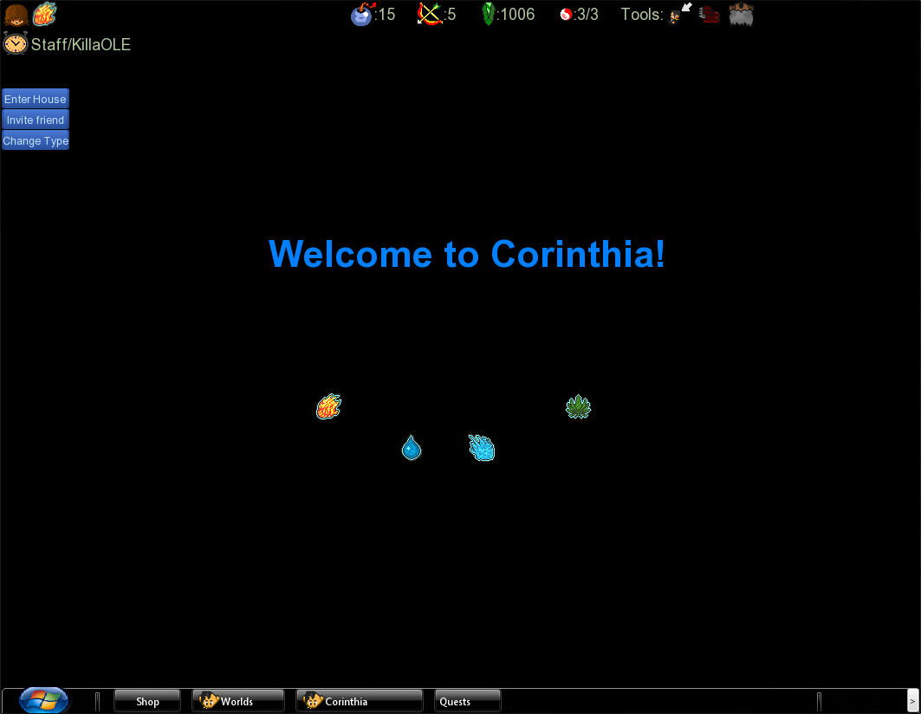Click the Change Type button
Image resolution: width=921 pixels, height=714 pixels.
coord(36,140)
